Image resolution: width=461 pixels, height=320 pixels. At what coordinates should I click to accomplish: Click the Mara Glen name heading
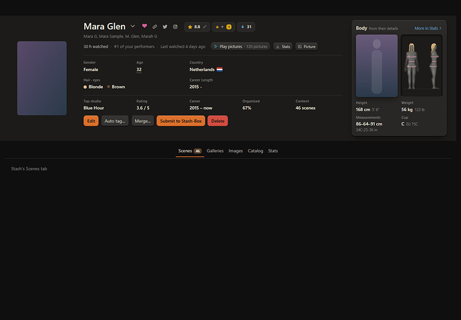point(105,26)
